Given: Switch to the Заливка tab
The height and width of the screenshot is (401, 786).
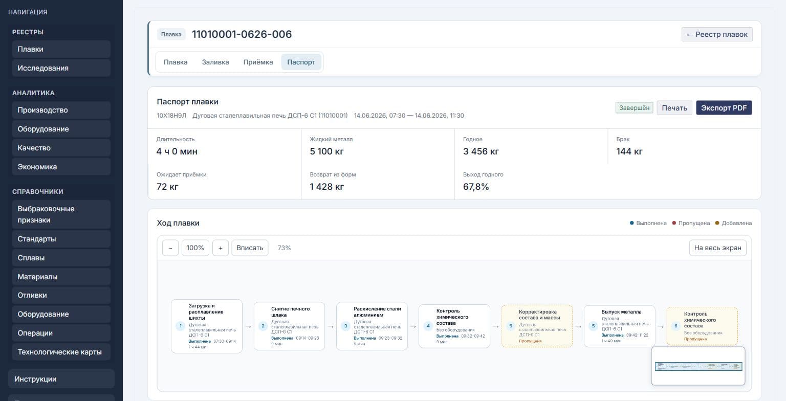Looking at the screenshot, I should 215,62.
